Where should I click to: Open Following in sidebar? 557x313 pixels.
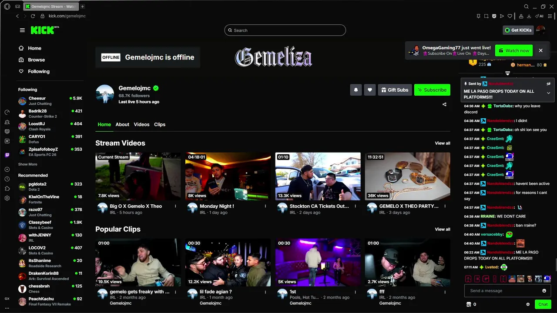(34, 71)
